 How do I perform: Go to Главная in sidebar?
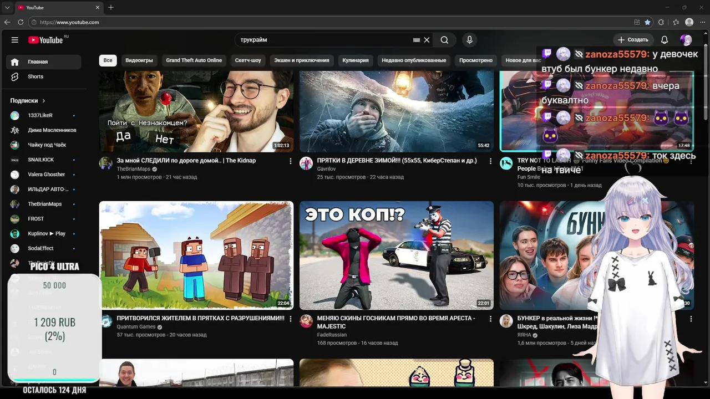point(44,62)
